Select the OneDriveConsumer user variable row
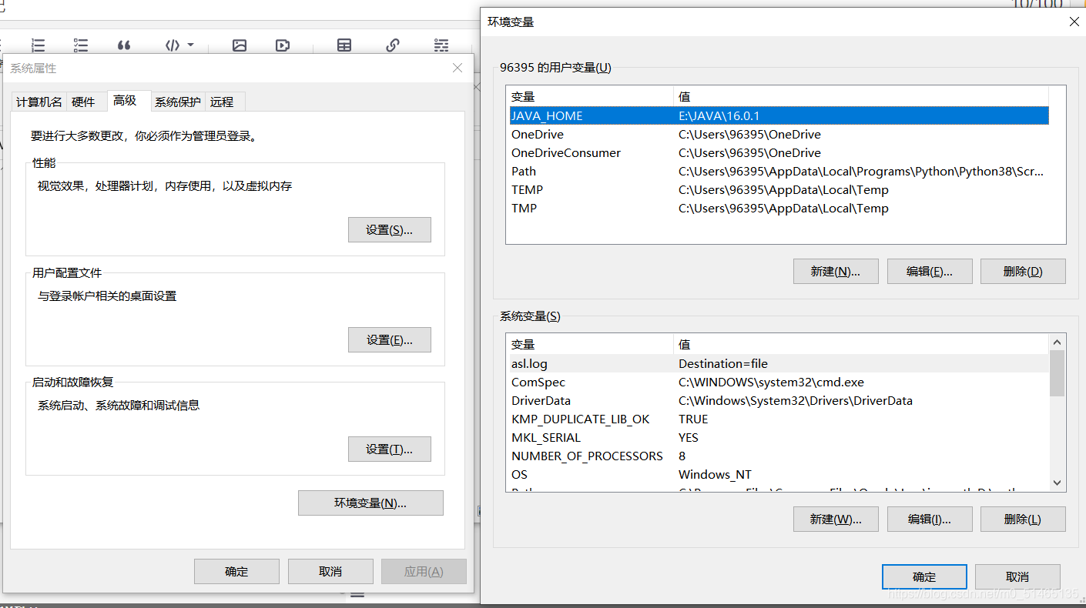Viewport: 1086px width, 608px height. (779, 153)
